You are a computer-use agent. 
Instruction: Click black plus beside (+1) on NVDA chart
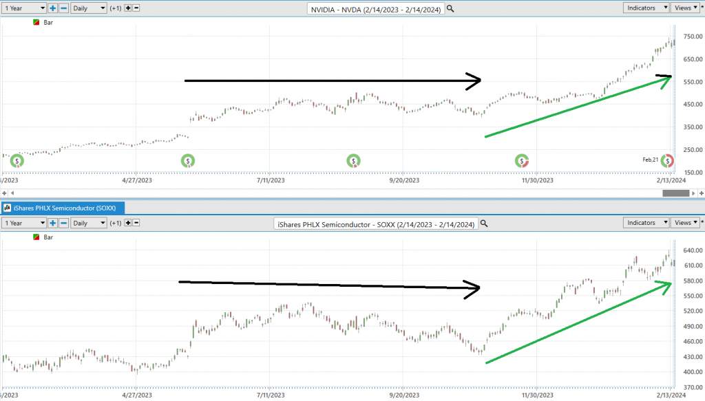(x=128, y=8)
